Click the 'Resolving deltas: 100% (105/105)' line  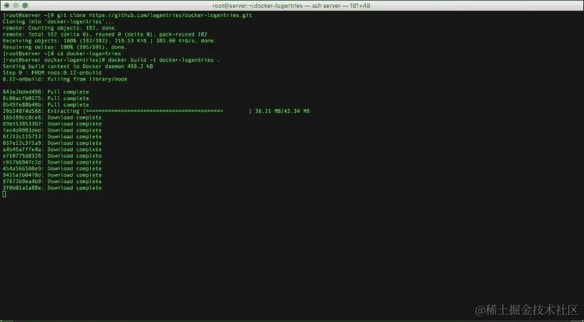point(65,47)
